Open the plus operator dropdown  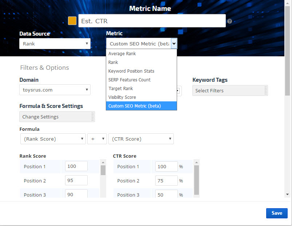pos(97,139)
